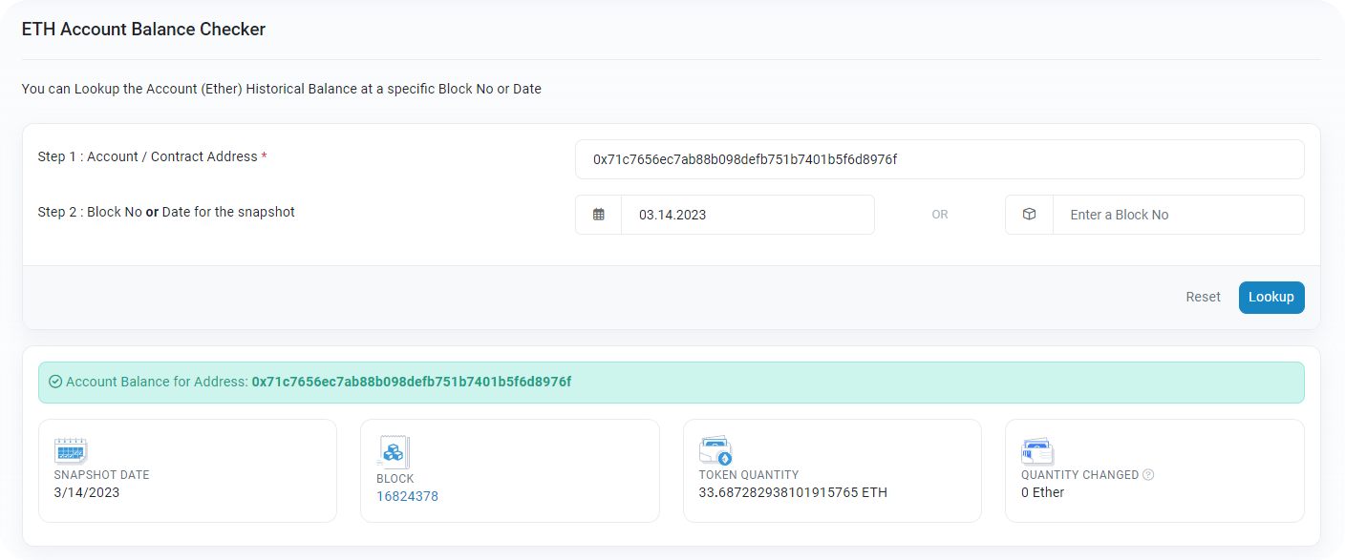Viewport: 1345px width, 560px height.
Task: Click the BLOCK label in result card
Action: 395,479
